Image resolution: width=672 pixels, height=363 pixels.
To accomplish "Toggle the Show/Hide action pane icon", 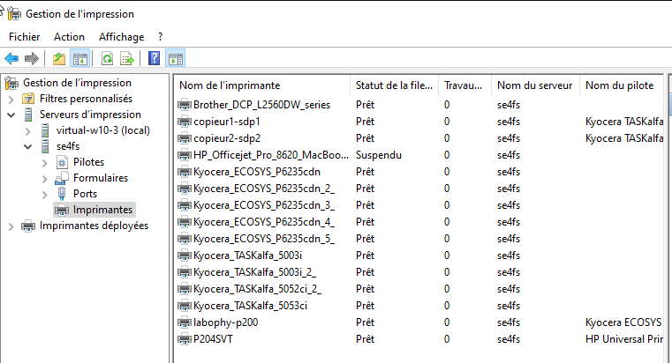I will (176, 58).
